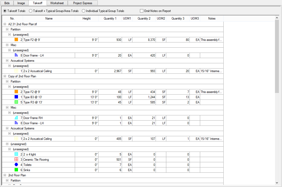Screen dimensions: 282x187
Task: Click the vertical scrollbar thumb
Action: [x=277, y=57]
